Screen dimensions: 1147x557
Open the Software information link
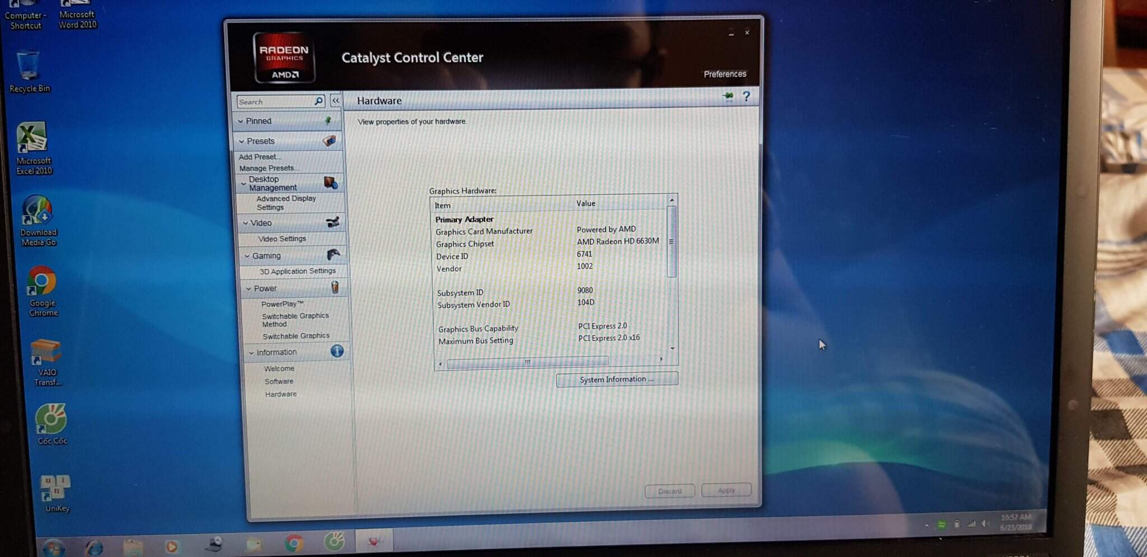pyautogui.click(x=279, y=381)
